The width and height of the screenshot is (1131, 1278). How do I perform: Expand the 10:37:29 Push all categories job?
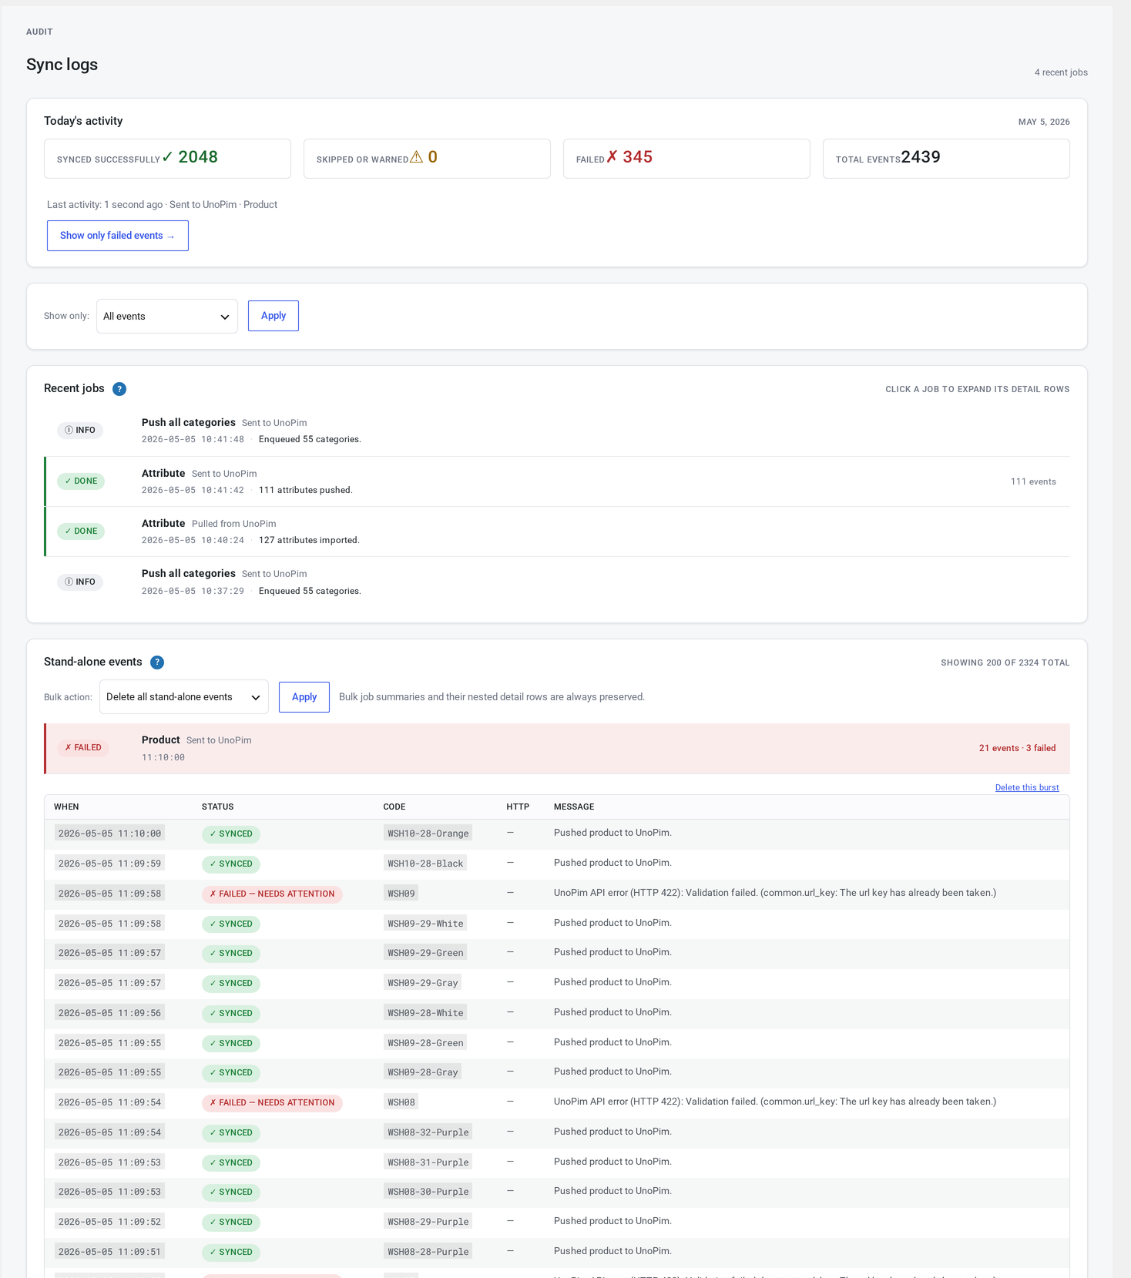pyautogui.click(x=557, y=582)
